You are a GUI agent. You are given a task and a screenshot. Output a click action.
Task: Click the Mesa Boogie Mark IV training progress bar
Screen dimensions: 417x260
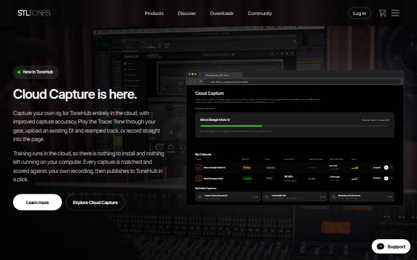[295, 126]
